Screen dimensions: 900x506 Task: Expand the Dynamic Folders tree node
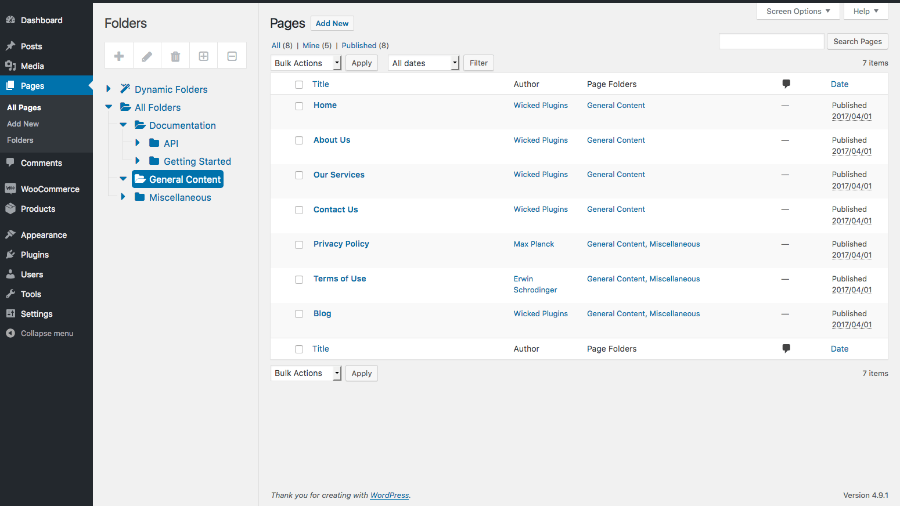coord(109,89)
